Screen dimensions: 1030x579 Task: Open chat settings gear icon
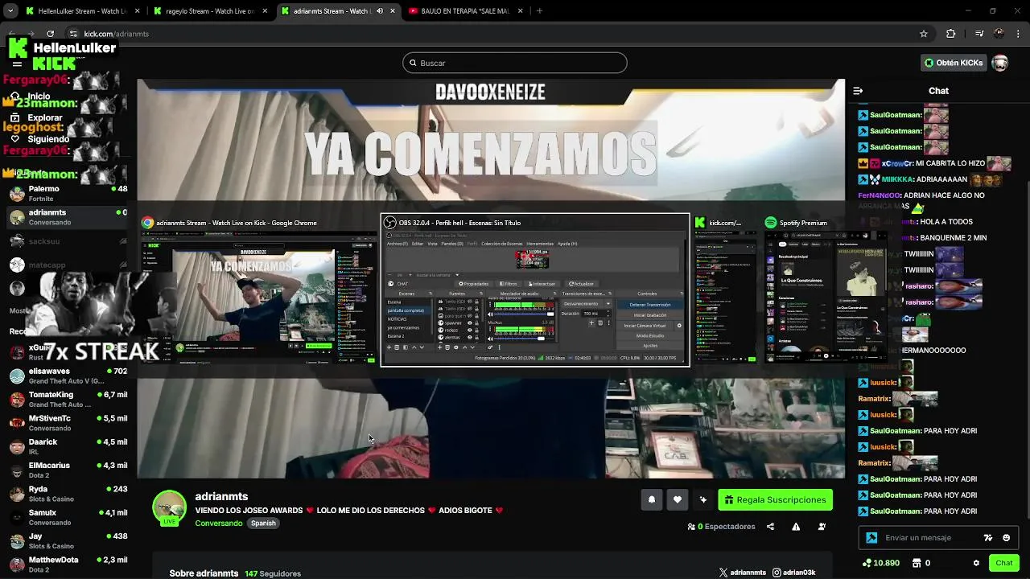pyautogui.click(x=976, y=563)
